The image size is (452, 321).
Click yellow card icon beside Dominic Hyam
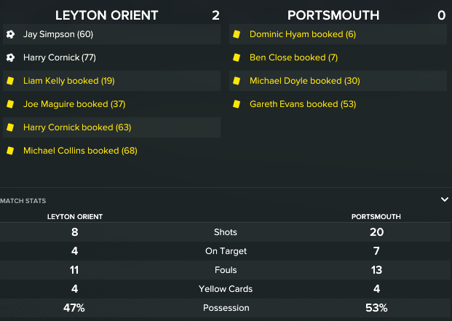[x=237, y=34]
